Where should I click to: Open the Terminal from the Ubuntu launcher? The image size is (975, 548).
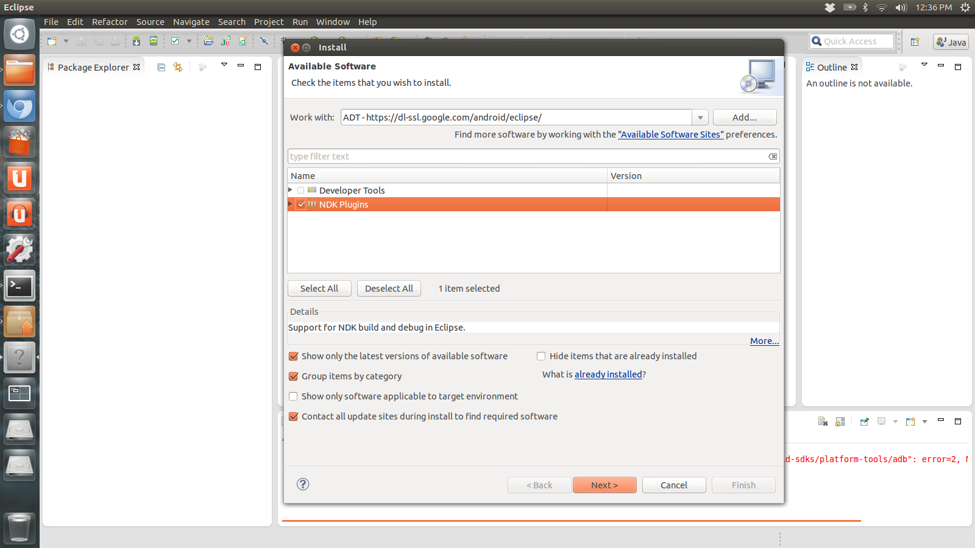pos(19,286)
